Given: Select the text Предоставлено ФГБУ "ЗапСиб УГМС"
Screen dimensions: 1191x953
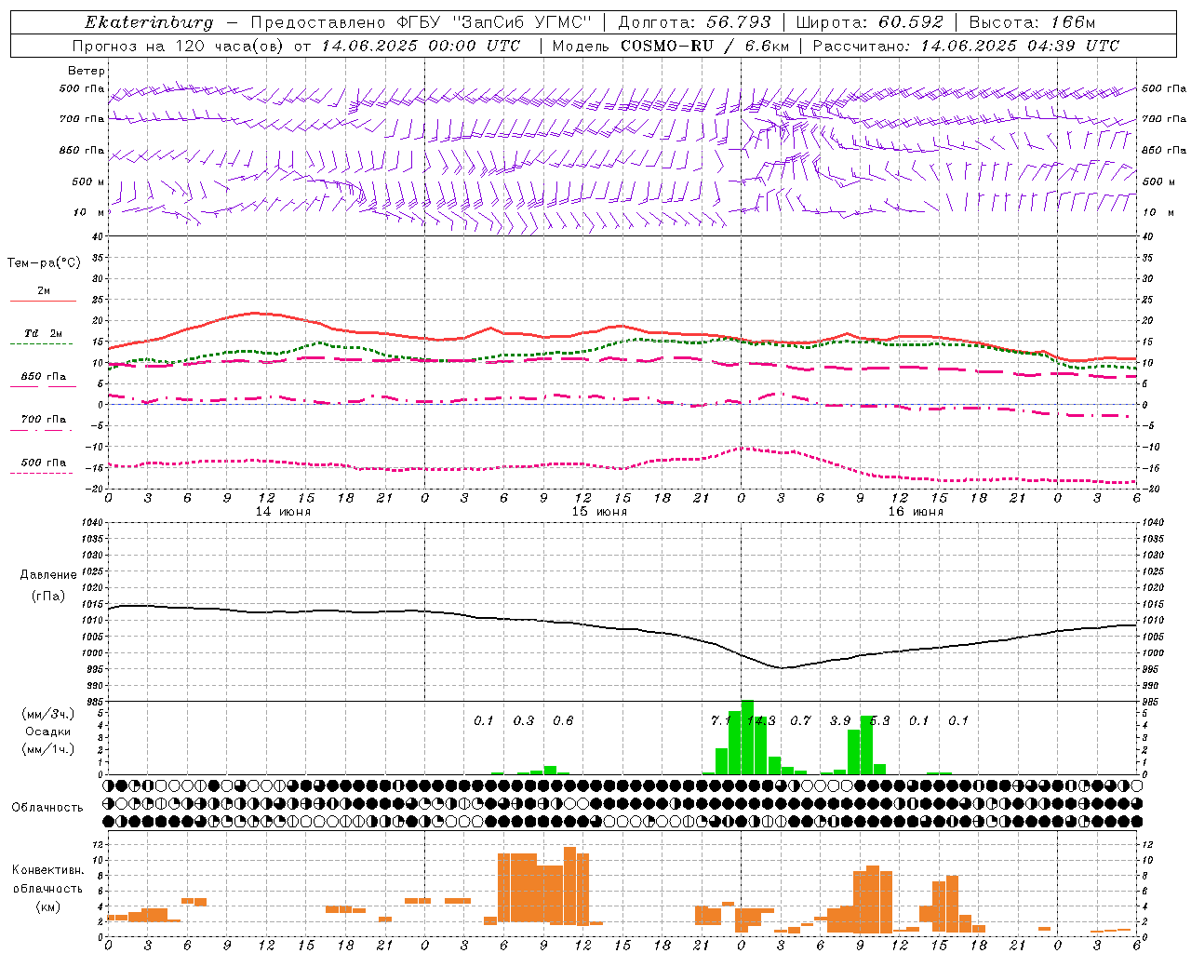Looking at the screenshot, I should point(422,22).
